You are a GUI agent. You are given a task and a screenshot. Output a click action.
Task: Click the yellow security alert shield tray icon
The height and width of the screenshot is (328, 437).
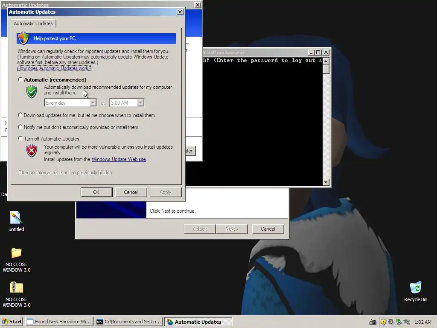coord(384,322)
